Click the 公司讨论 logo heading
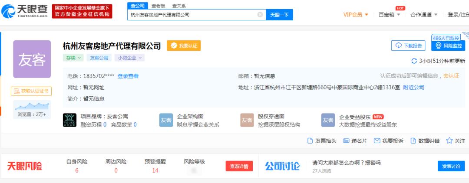The height and width of the screenshot is (183, 469). pyautogui.click(x=283, y=166)
